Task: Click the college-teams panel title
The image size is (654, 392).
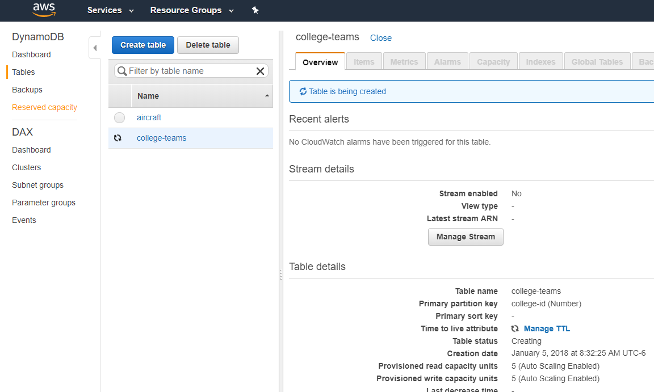Action: coord(328,37)
